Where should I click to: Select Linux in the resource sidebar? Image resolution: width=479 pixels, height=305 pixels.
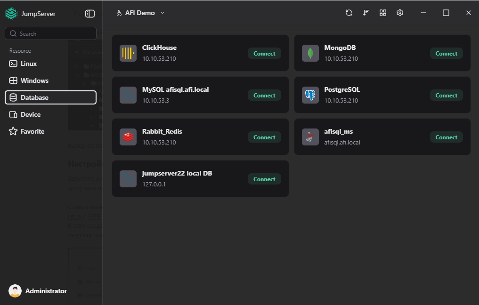28,64
